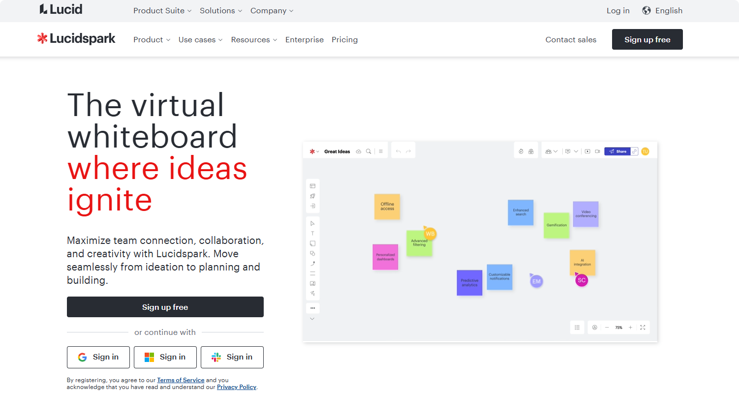Image resolution: width=739 pixels, height=420 pixels.
Task: Click the copy link icon beside Share
Action: click(635, 151)
